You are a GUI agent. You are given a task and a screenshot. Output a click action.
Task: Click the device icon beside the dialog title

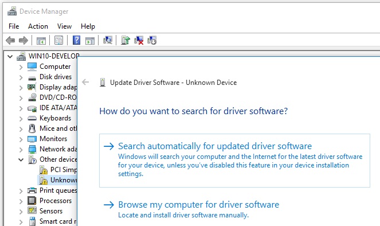(x=103, y=83)
